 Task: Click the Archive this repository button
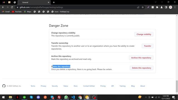pyautogui.click(x=141, y=58)
